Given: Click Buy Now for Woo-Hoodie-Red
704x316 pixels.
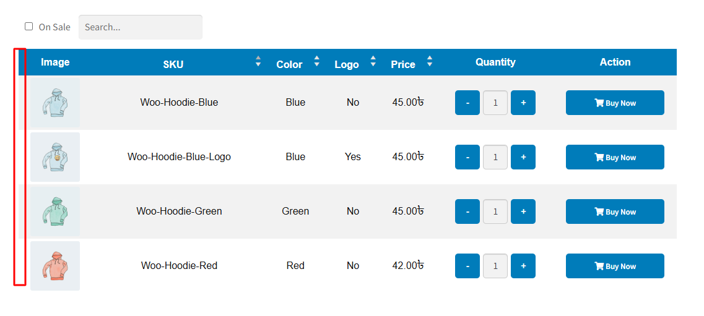Looking at the screenshot, I should (x=615, y=266).
